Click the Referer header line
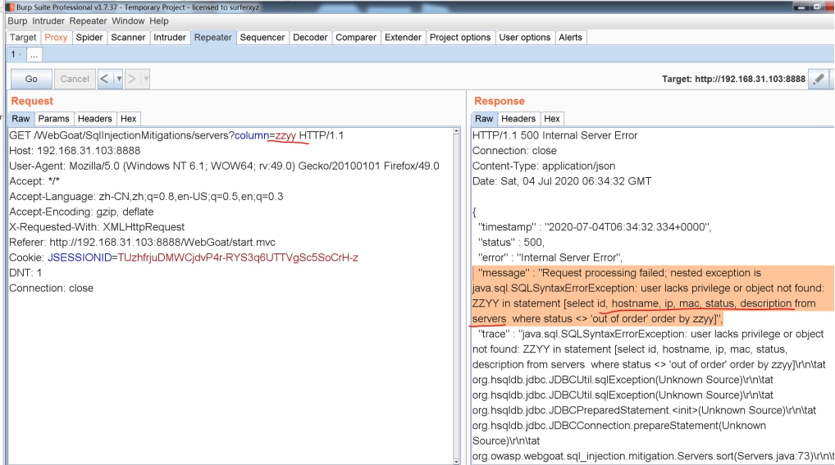The width and height of the screenshot is (835, 465). (x=142, y=243)
